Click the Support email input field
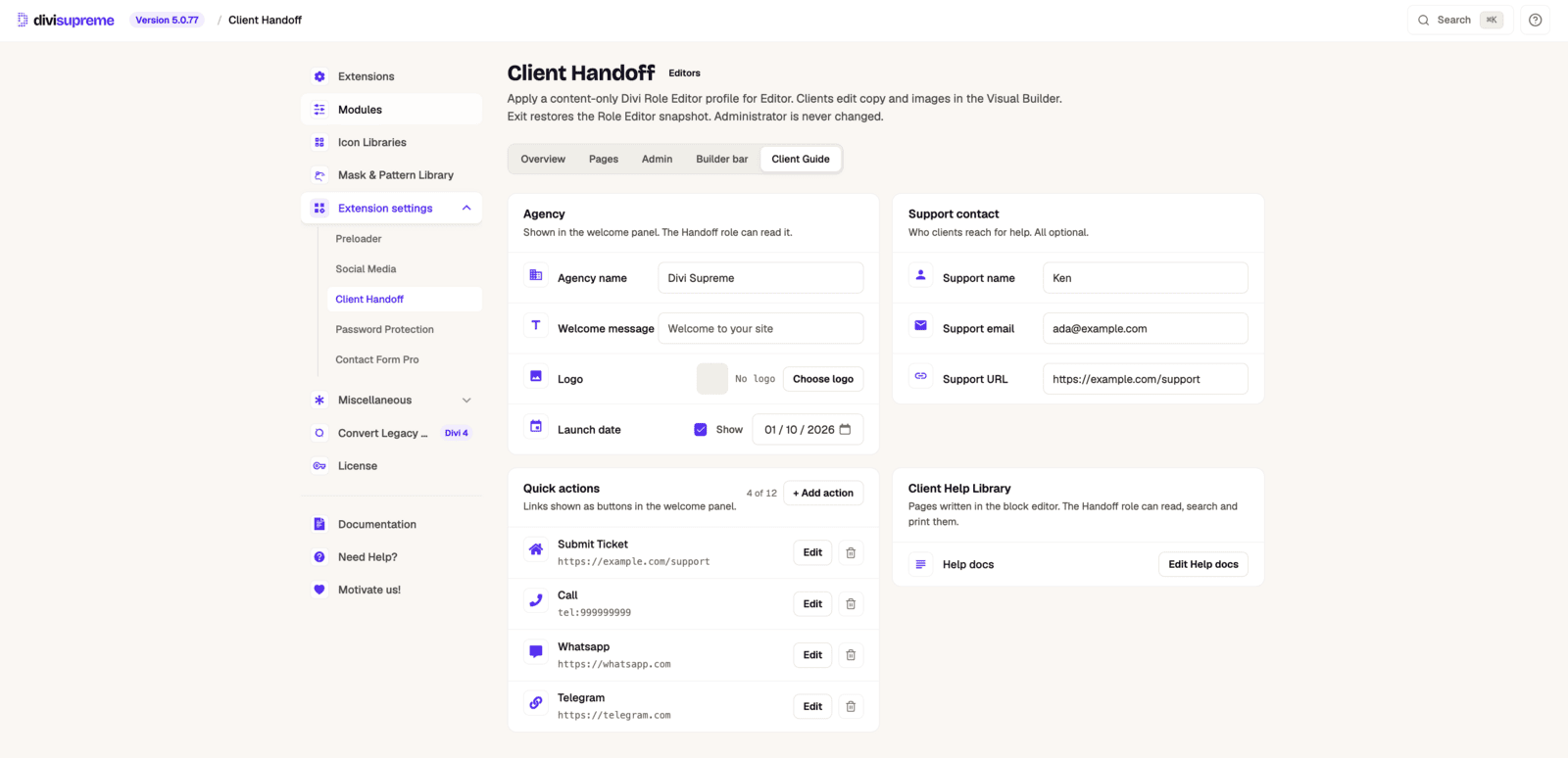This screenshot has height=758, width=1568. 1146,329
